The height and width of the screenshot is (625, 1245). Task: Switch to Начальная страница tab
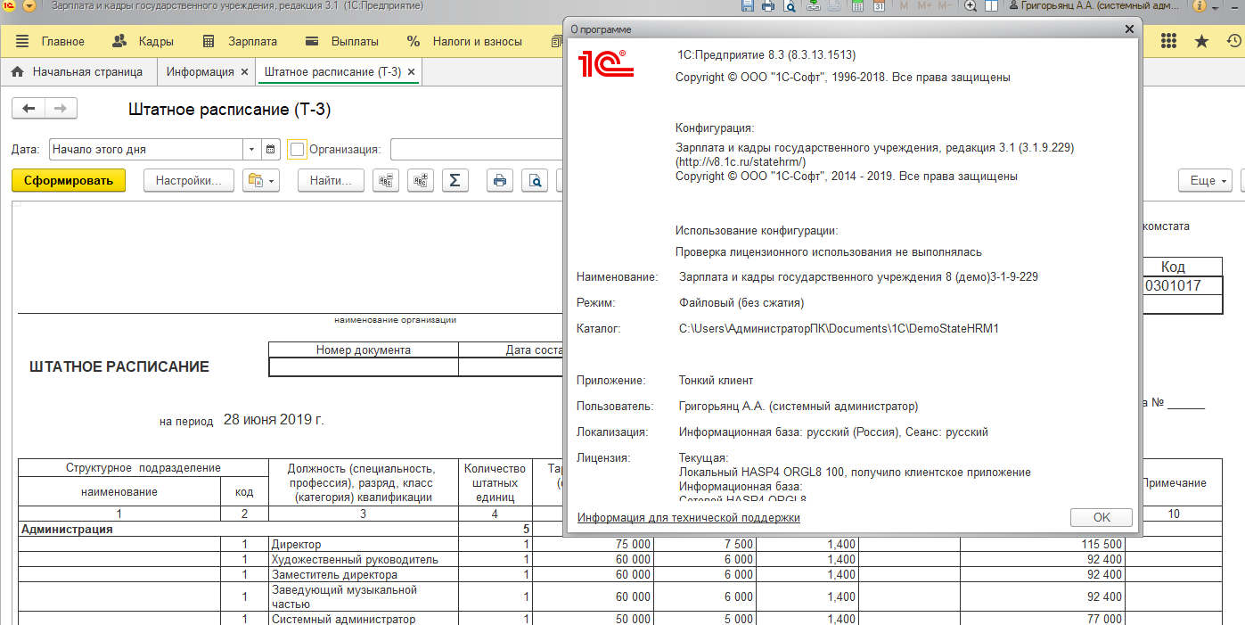point(78,71)
